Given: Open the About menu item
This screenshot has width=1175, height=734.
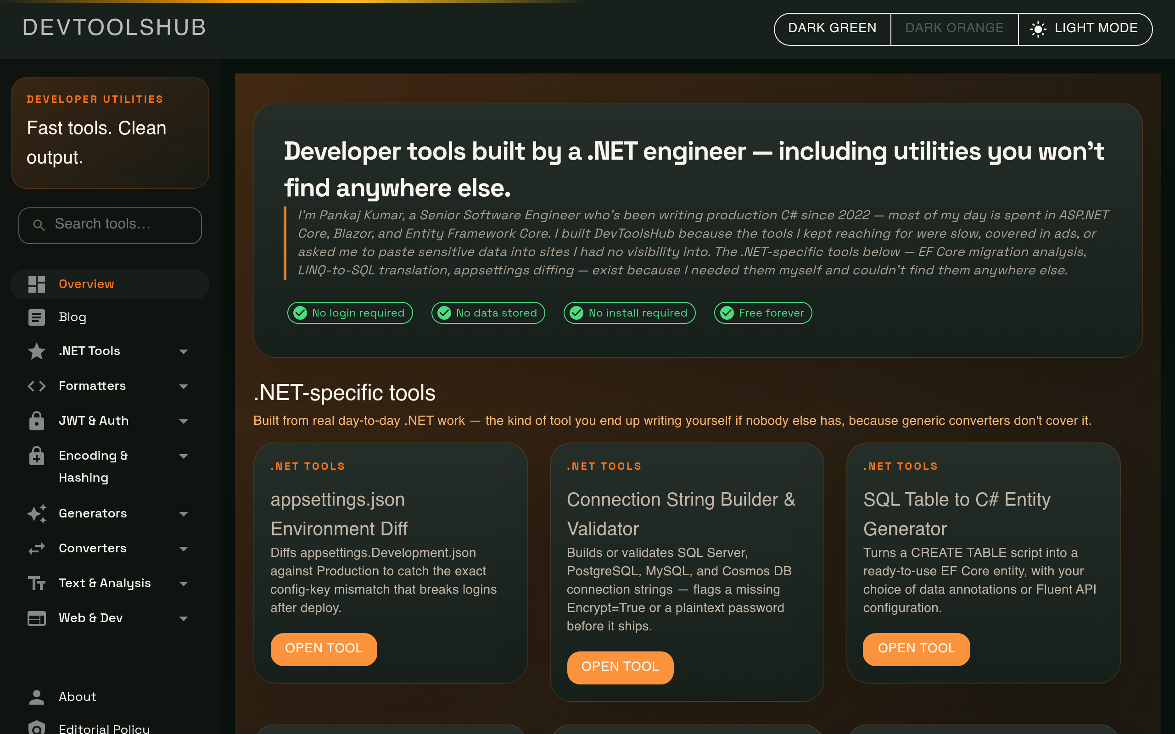Looking at the screenshot, I should pyautogui.click(x=110, y=697).
